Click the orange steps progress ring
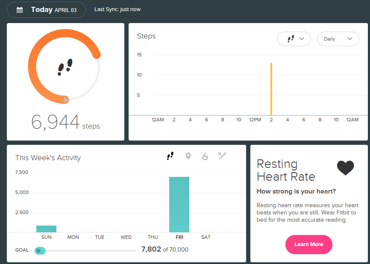 (64, 66)
